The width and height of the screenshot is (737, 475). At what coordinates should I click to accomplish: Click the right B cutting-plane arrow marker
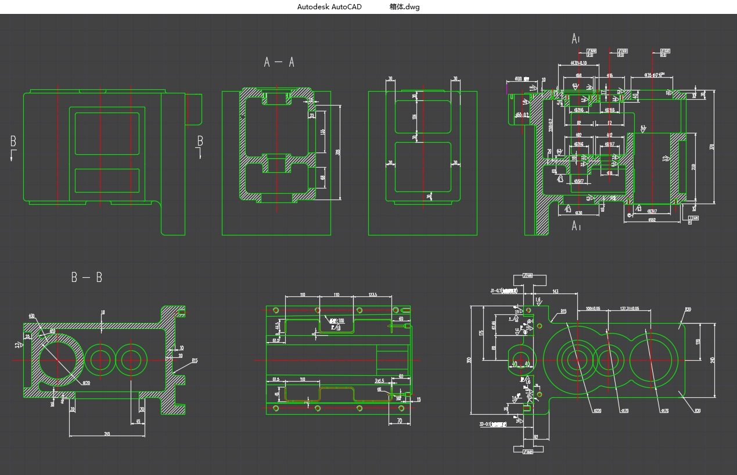point(199,147)
